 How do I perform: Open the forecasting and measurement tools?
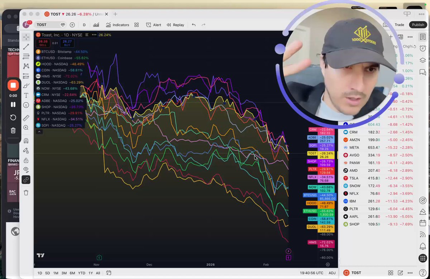[26, 76]
